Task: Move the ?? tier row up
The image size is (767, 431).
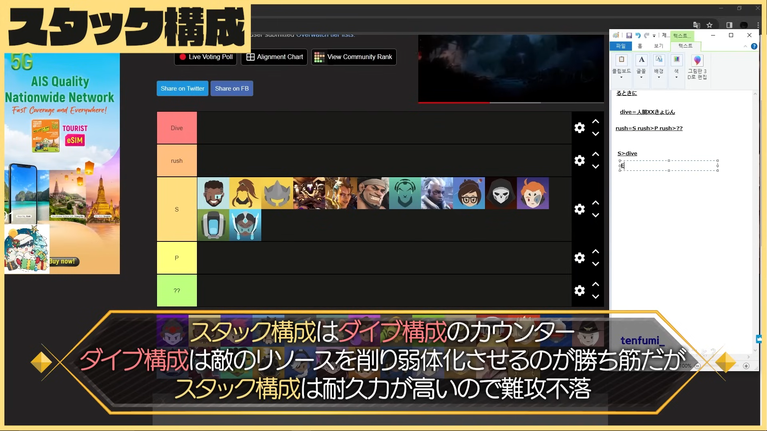Action: [x=596, y=284]
